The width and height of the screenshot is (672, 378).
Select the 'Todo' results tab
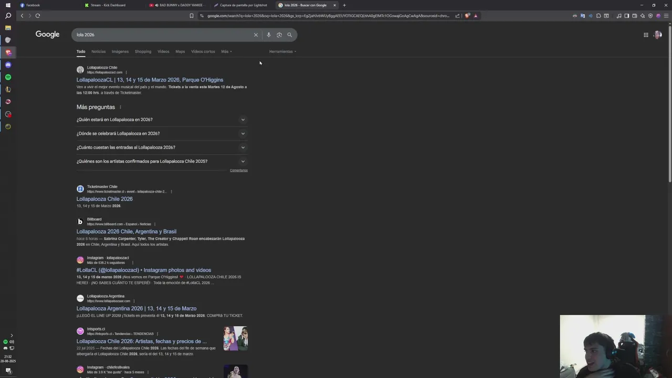coord(81,51)
